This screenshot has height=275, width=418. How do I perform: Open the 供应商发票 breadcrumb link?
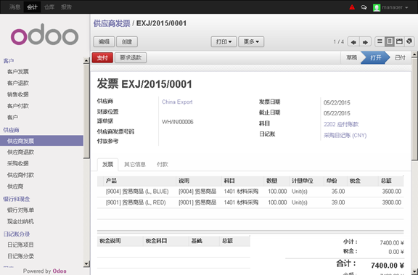click(112, 23)
